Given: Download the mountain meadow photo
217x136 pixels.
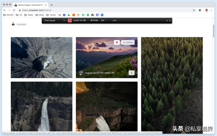Looking at the screenshot, I should coord(132,73).
